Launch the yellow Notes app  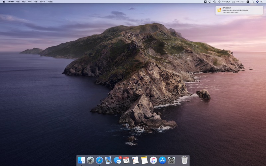(x=144, y=160)
